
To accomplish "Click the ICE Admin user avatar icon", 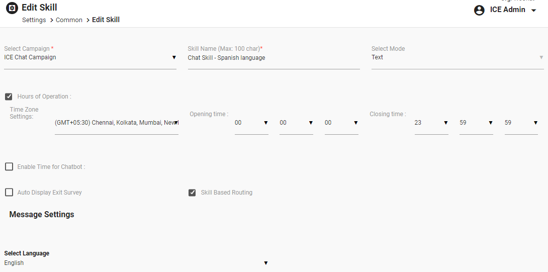I will point(479,10).
